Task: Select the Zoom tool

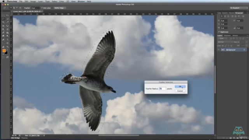Action: coord(7,47)
